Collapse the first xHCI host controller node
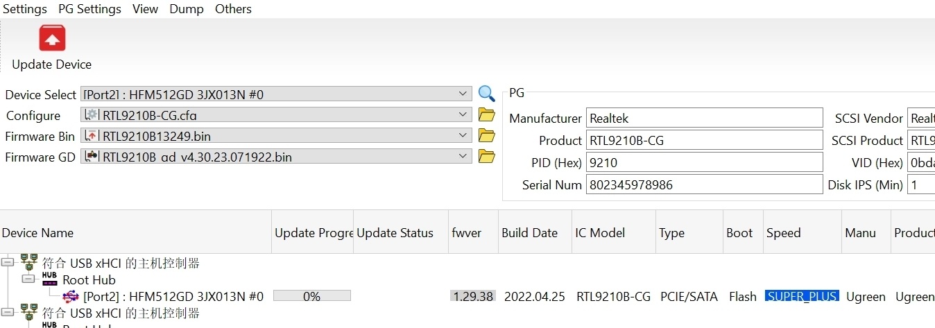Viewport: 935px width, 328px height. click(8, 263)
